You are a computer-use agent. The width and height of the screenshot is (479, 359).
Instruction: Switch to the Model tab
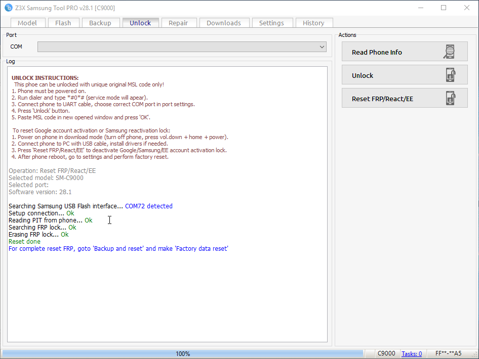(x=27, y=23)
